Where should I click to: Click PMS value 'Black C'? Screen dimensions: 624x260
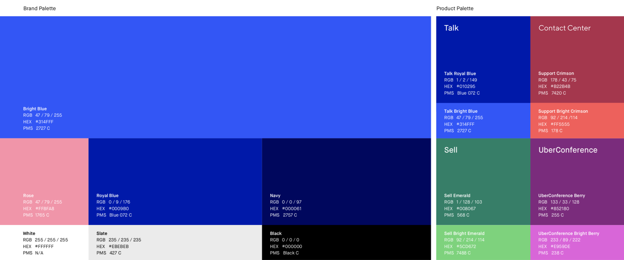click(x=291, y=253)
